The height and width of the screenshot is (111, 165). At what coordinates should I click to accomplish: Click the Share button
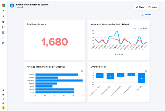[140, 7]
